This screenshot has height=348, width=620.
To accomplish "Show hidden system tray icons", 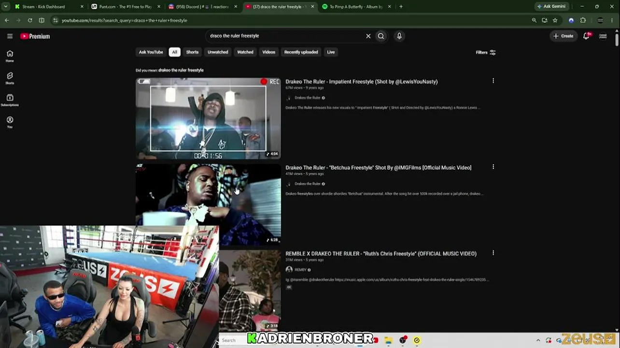I will click(538, 340).
